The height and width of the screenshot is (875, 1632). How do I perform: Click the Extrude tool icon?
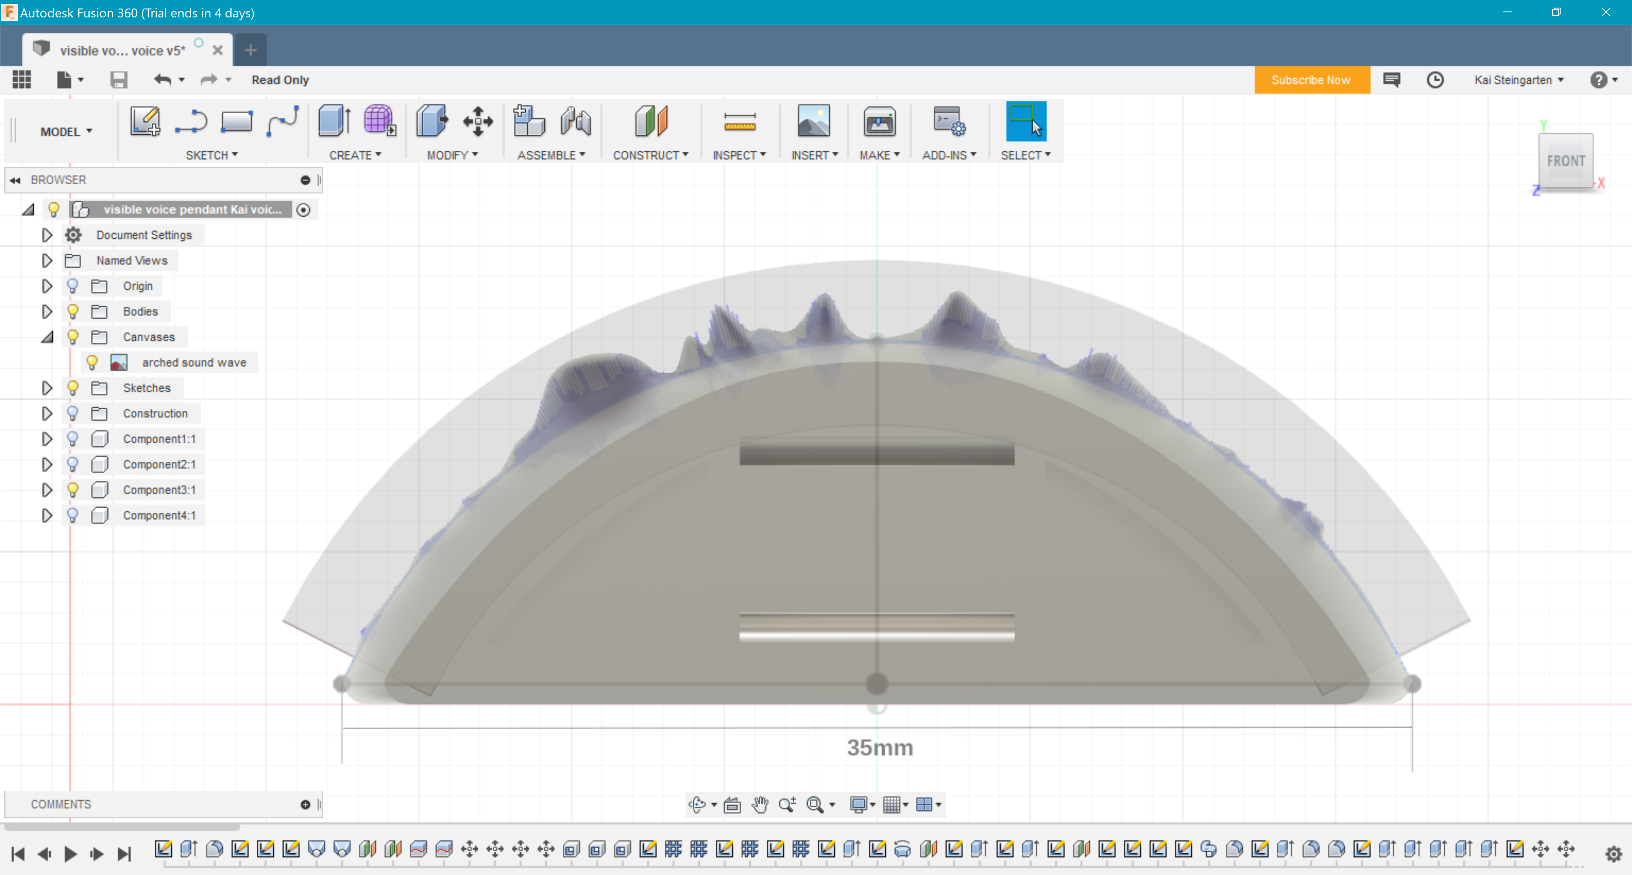[334, 120]
